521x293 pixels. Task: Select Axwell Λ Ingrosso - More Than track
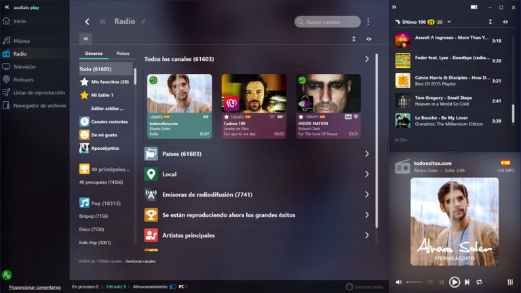tap(450, 41)
